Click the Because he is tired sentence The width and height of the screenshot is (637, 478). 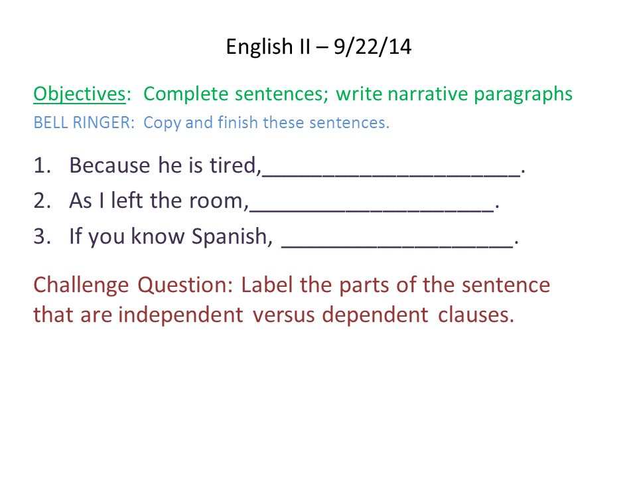tap(165, 165)
